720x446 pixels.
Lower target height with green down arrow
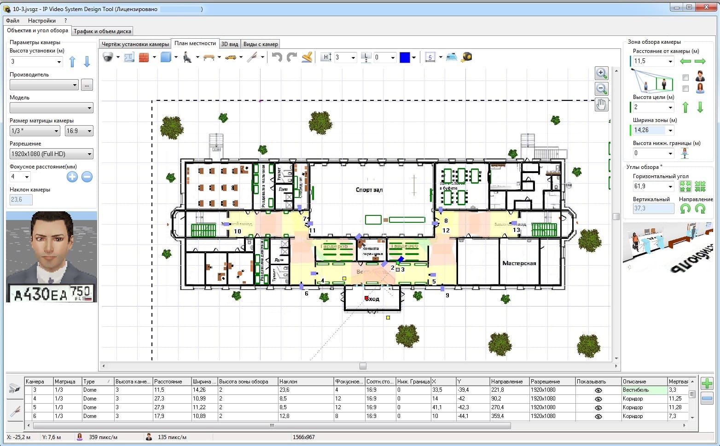(700, 107)
